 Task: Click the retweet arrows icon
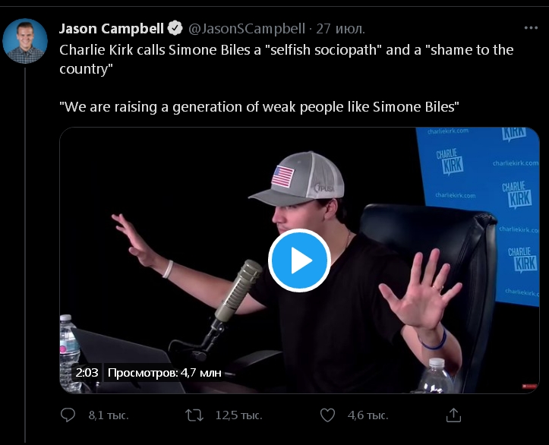tap(194, 415)
